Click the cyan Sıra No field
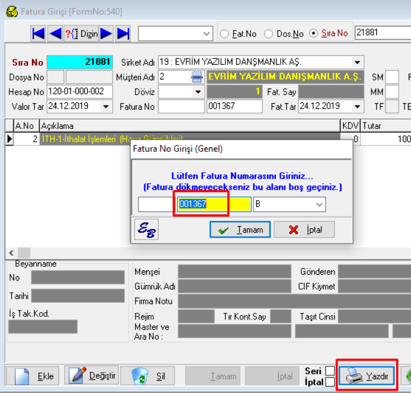Image resolution: width=411 pixels, height=393 pixels. point(80,62)
